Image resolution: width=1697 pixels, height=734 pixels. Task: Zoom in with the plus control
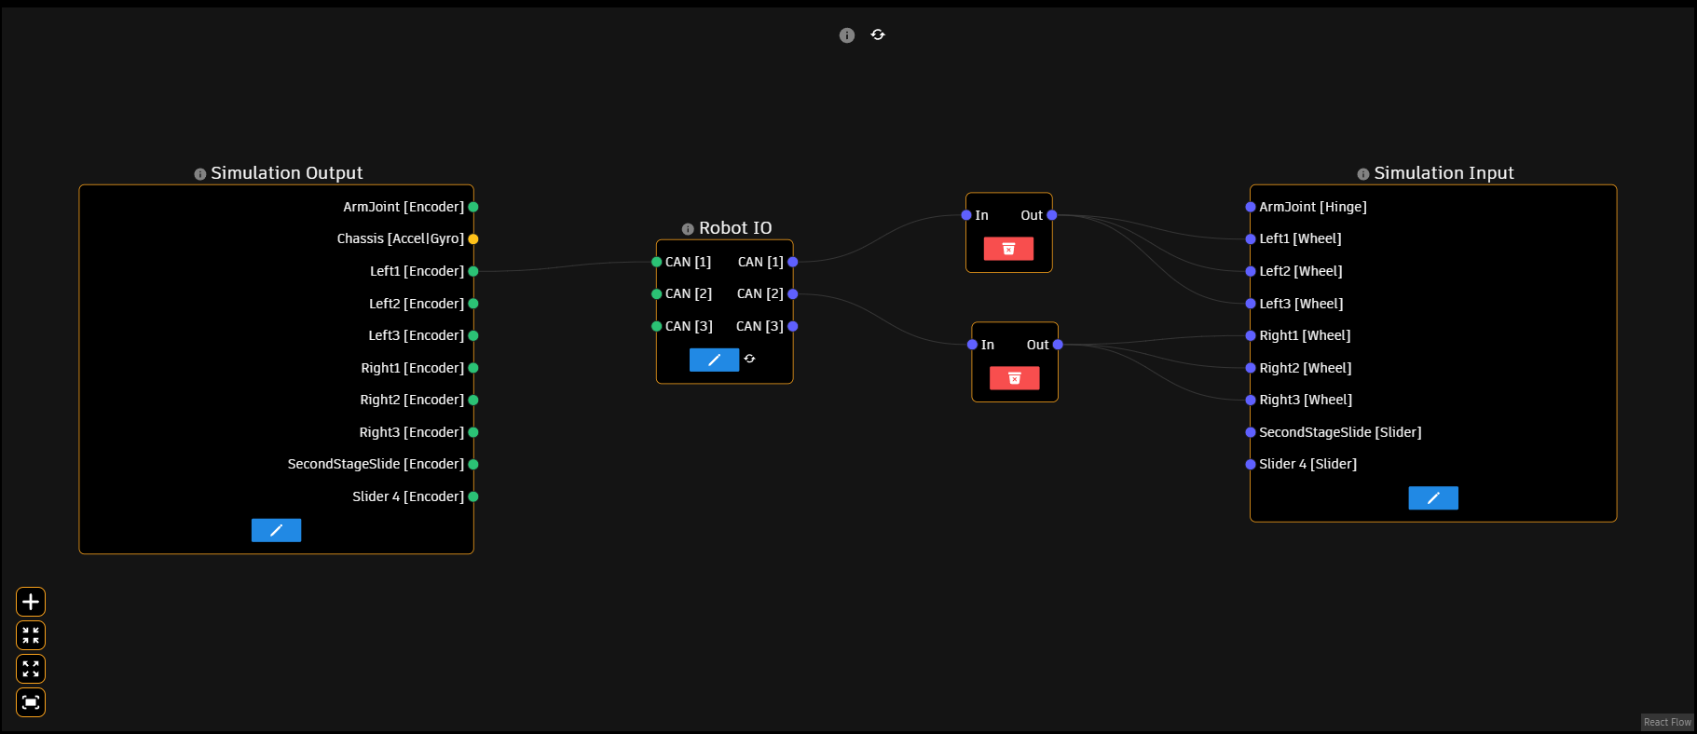point(31,602)
